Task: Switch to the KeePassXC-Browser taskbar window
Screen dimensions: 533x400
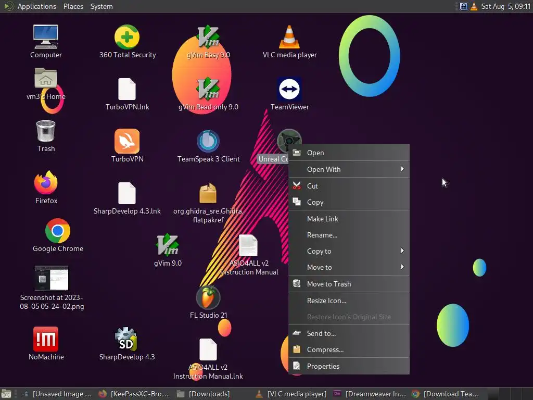Action: [134, 394]
